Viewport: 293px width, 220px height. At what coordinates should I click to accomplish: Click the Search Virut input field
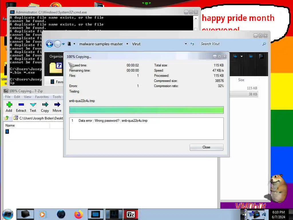pos(231,44)
